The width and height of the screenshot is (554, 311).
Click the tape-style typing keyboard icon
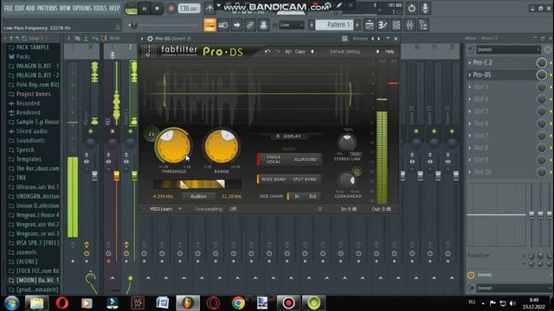(x=223, y=25)
